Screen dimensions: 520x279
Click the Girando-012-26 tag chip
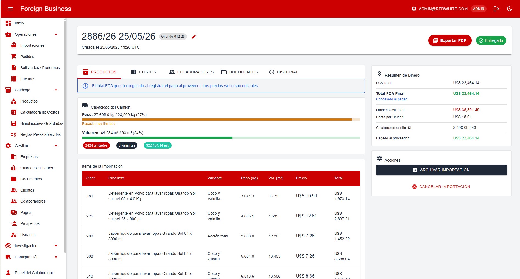tap(173, 37)
